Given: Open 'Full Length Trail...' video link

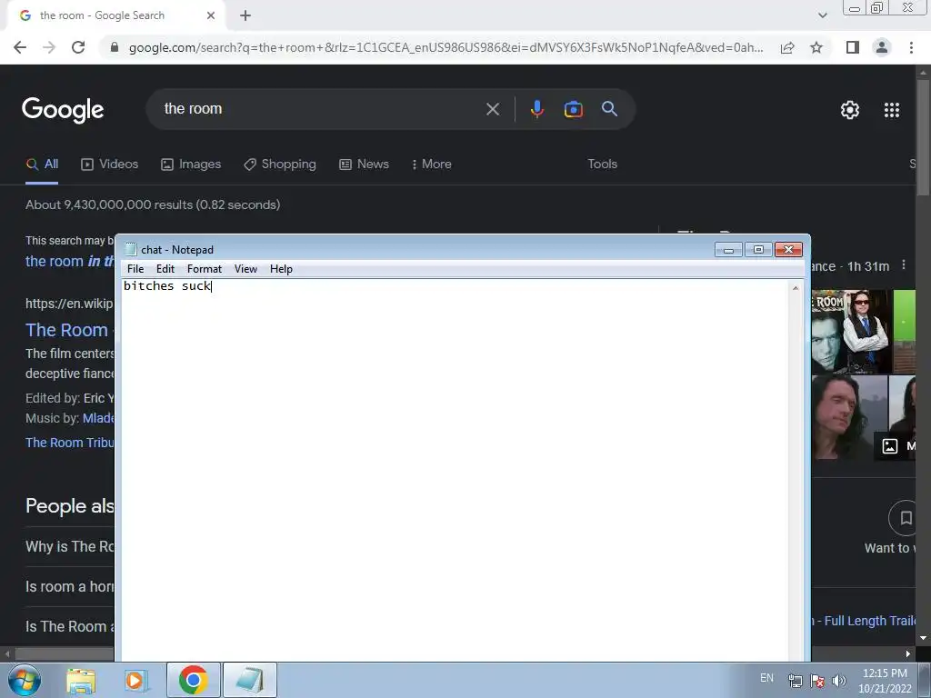Looking at the screenshot, I should [x=864, y=621].
